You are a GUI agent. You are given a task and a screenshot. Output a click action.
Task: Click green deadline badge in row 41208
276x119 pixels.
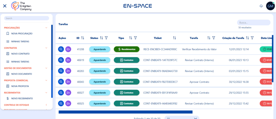point(266,49)
